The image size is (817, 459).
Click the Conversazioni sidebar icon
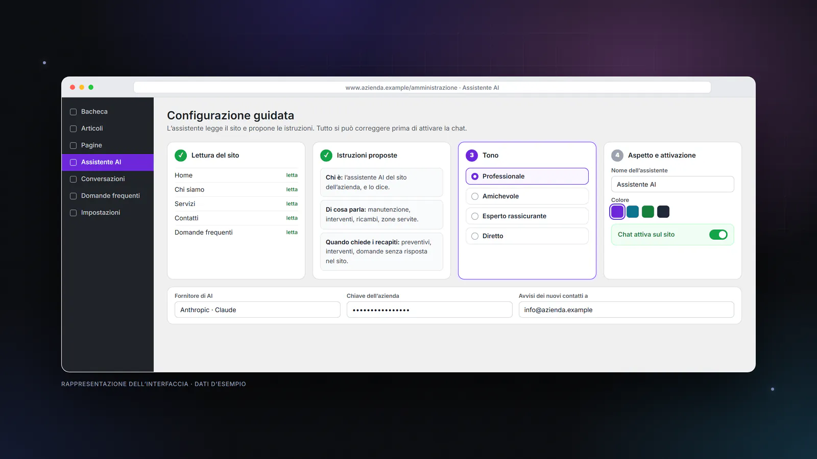pyautogui.click(x=73, y=179)
